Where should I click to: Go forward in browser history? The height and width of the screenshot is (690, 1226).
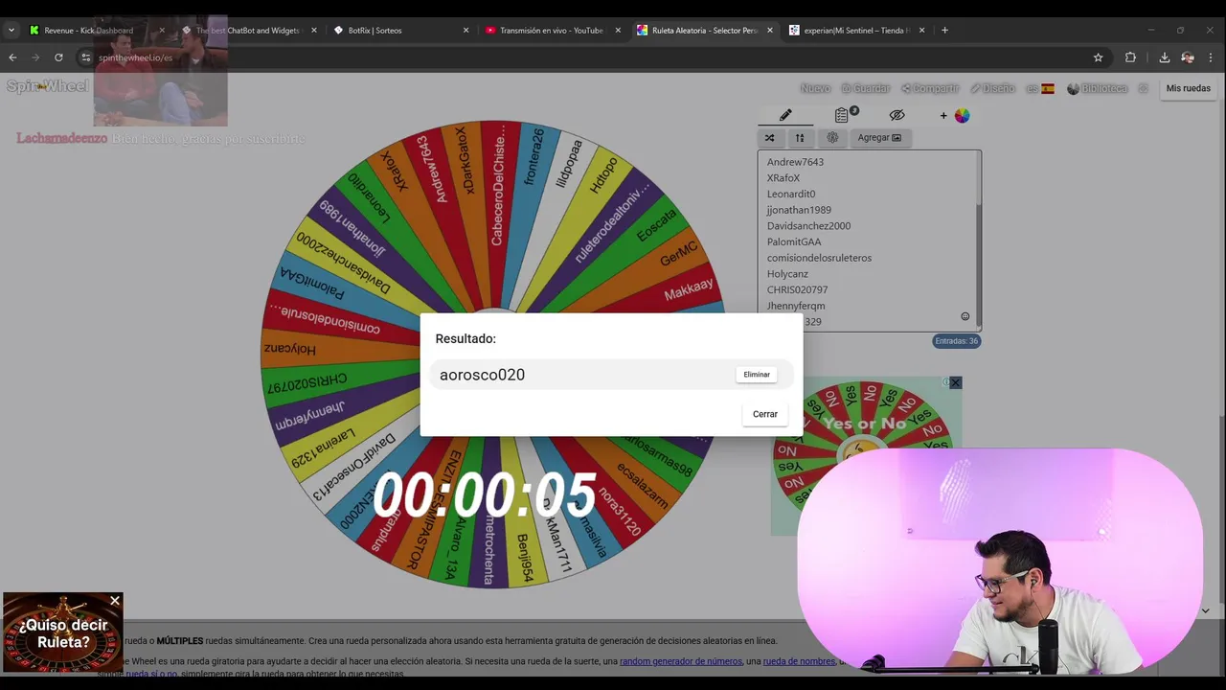35,57
